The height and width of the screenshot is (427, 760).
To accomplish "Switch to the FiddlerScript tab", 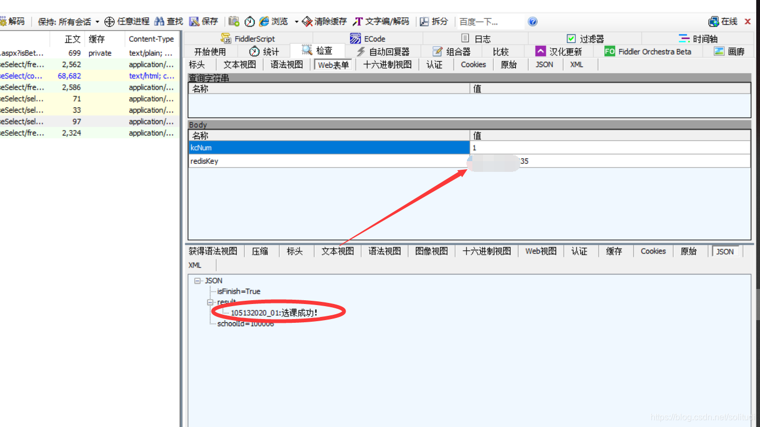I will click(x=247, y=39).
